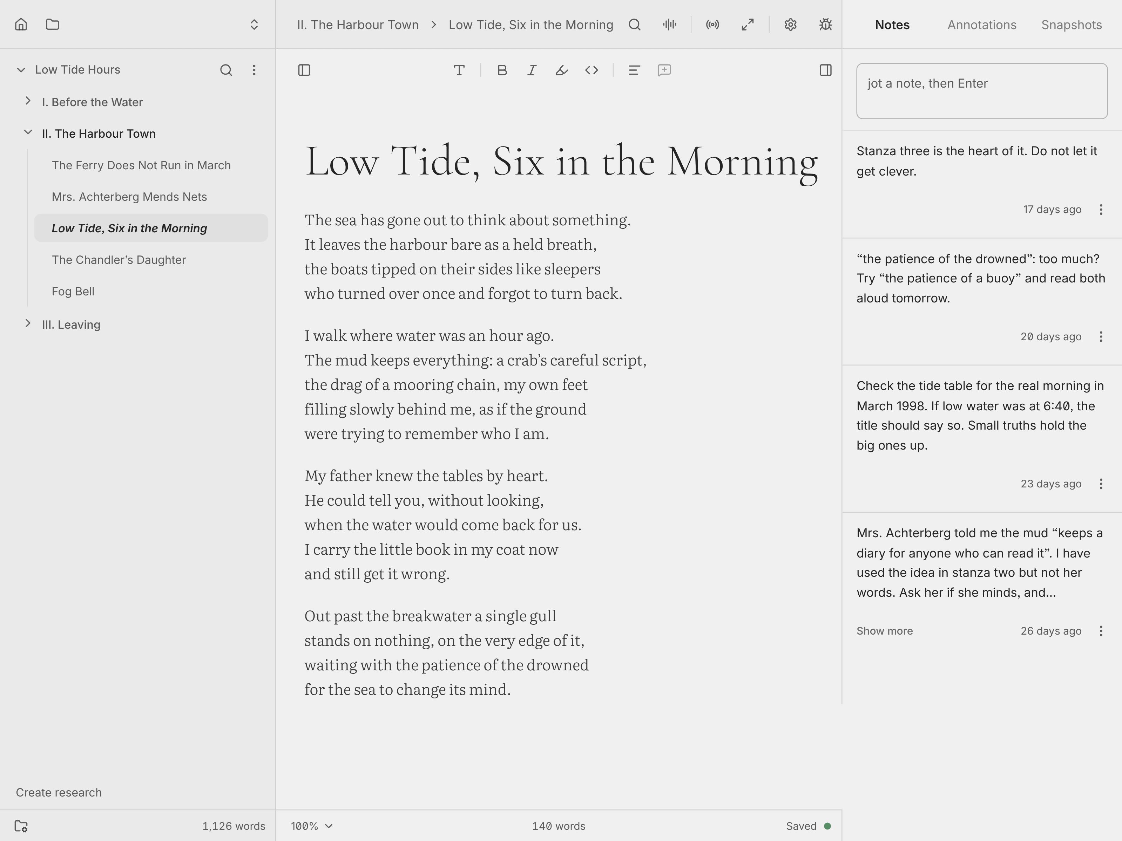The width and height of the screenshot is (1122, 841).
Task: Open the Stanza three note
Action: click(x=981, y=161)
